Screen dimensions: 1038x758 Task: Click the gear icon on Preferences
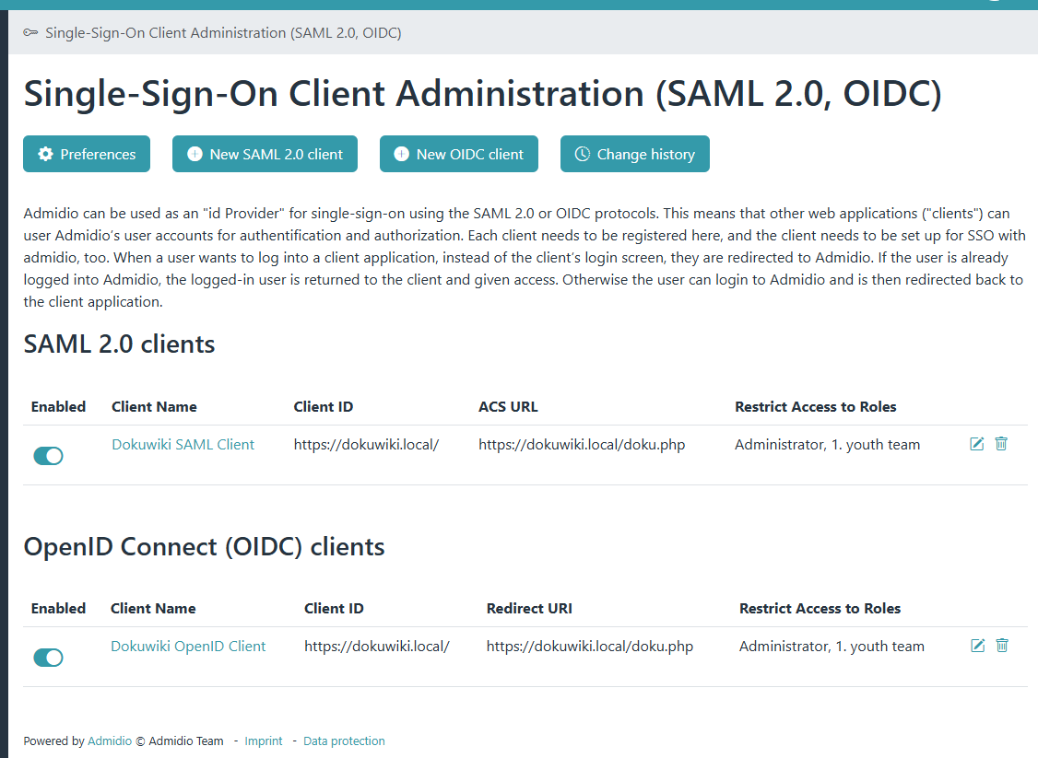tap(45, 155)
